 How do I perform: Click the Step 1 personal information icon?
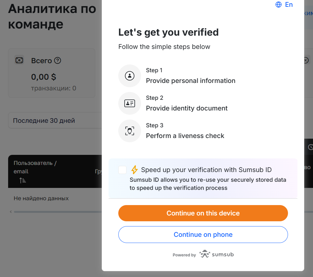coord(130,76)
